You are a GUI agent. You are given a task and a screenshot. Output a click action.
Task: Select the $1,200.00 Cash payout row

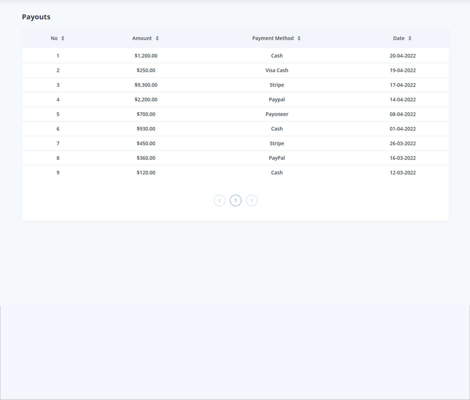(236, 56)
